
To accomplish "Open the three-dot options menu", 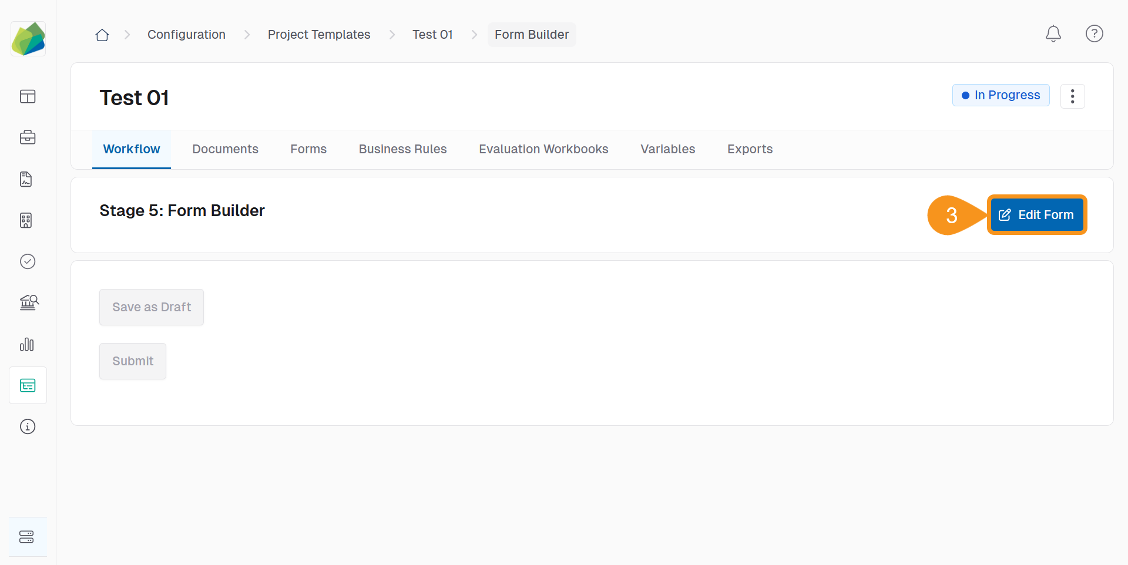I will [x=1072, y=96].
